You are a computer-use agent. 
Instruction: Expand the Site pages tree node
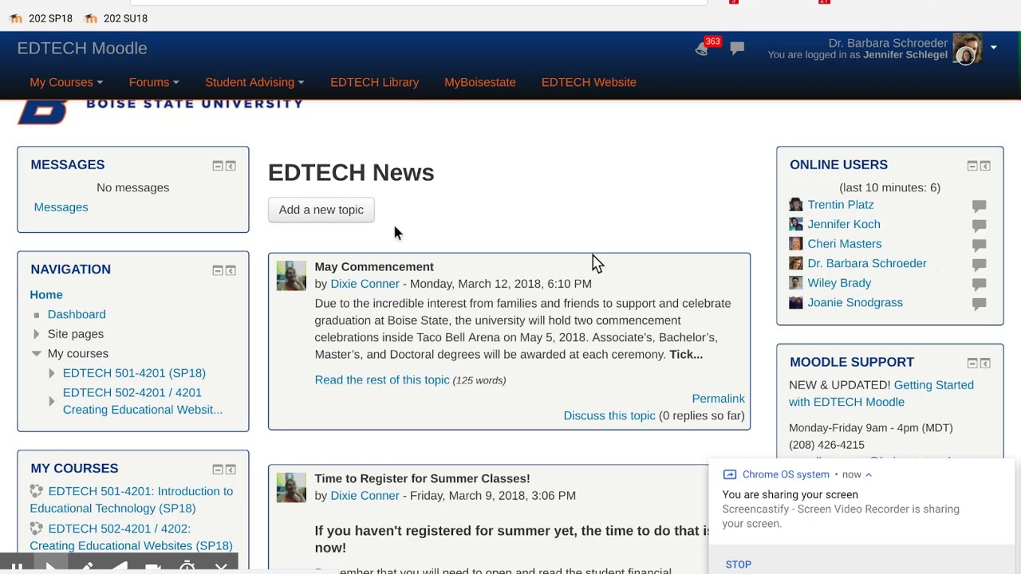tap(37, 334)
